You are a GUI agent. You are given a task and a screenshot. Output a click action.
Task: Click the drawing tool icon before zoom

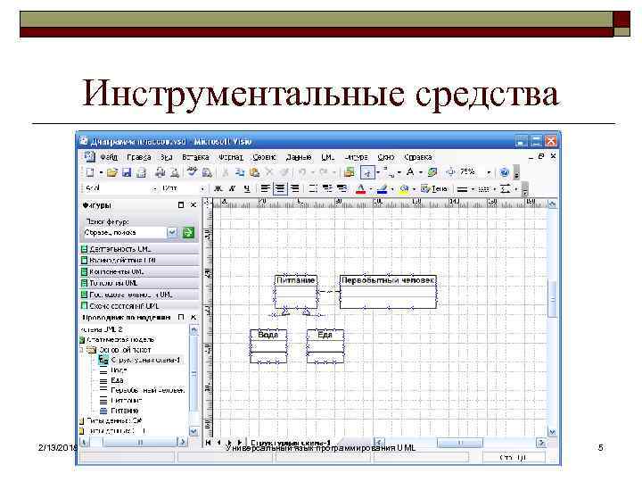[x=432, y=172]
